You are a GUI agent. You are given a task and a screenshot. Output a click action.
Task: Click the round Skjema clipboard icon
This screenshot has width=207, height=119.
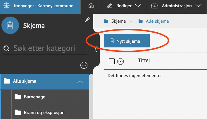10,25
